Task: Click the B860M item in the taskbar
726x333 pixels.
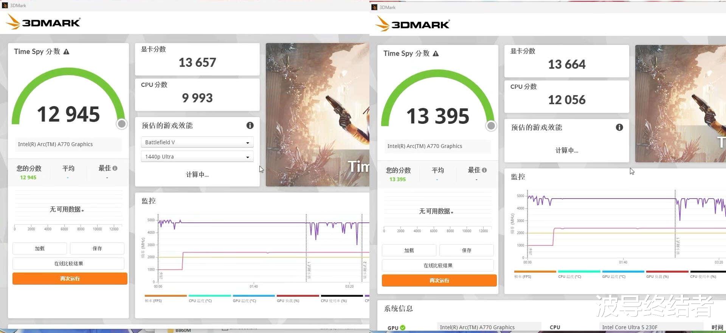Action: [x=179, y=330]
